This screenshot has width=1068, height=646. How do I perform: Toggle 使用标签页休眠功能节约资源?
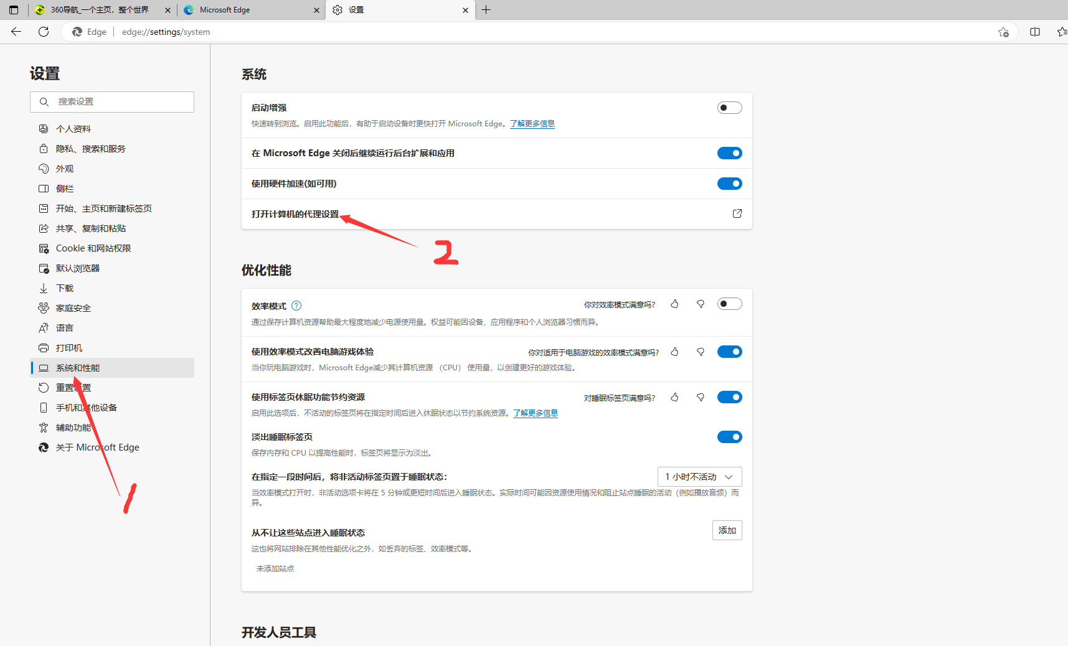[730, 397]
